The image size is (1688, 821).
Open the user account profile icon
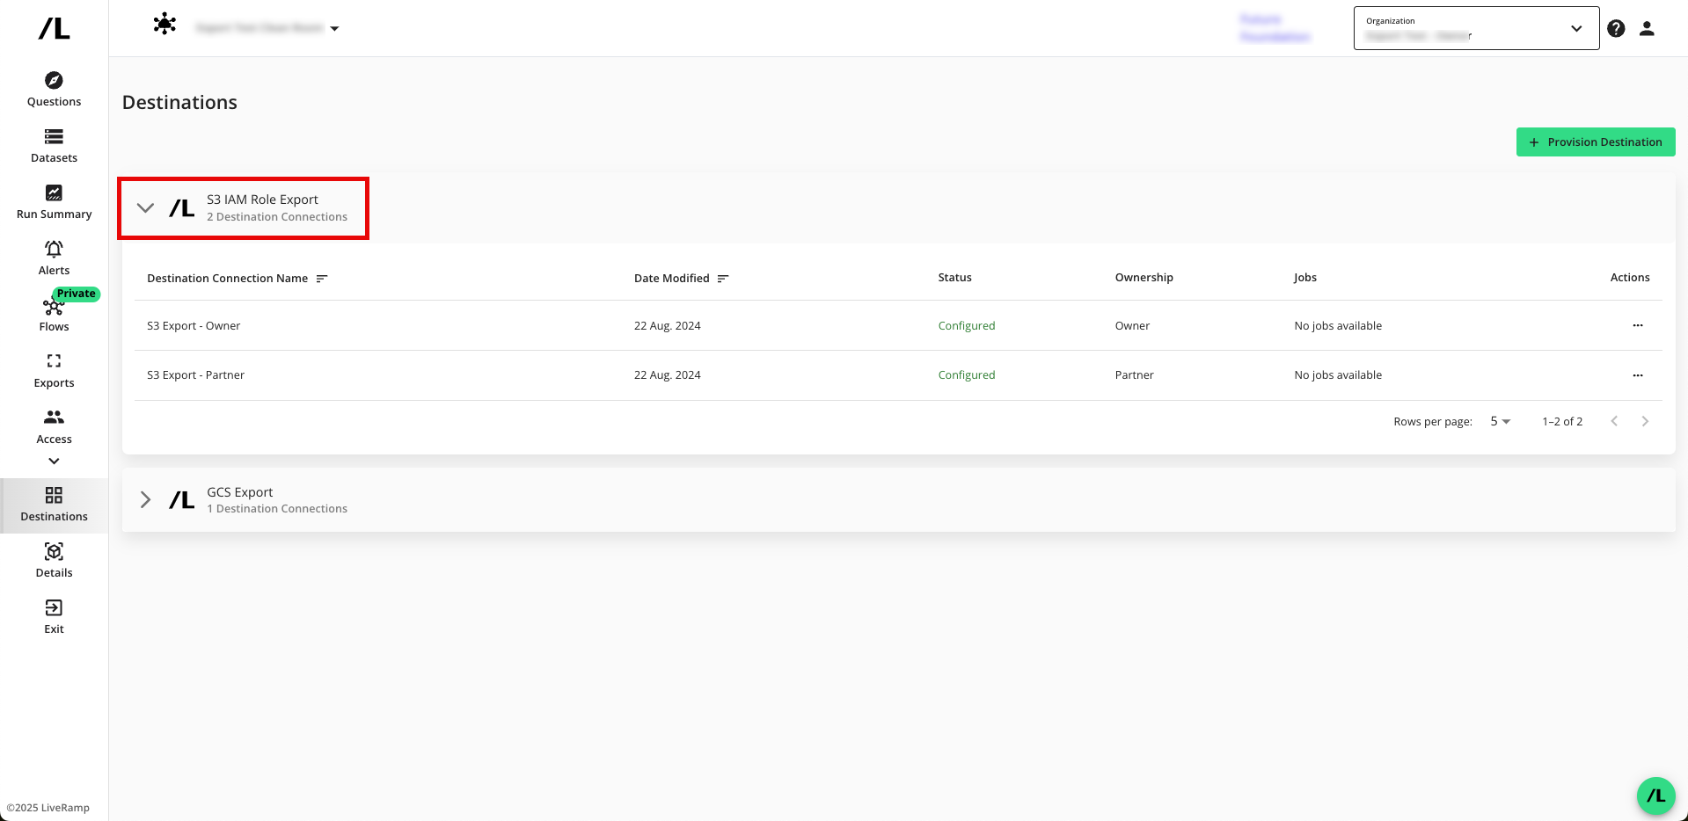tap(1647, 28)
